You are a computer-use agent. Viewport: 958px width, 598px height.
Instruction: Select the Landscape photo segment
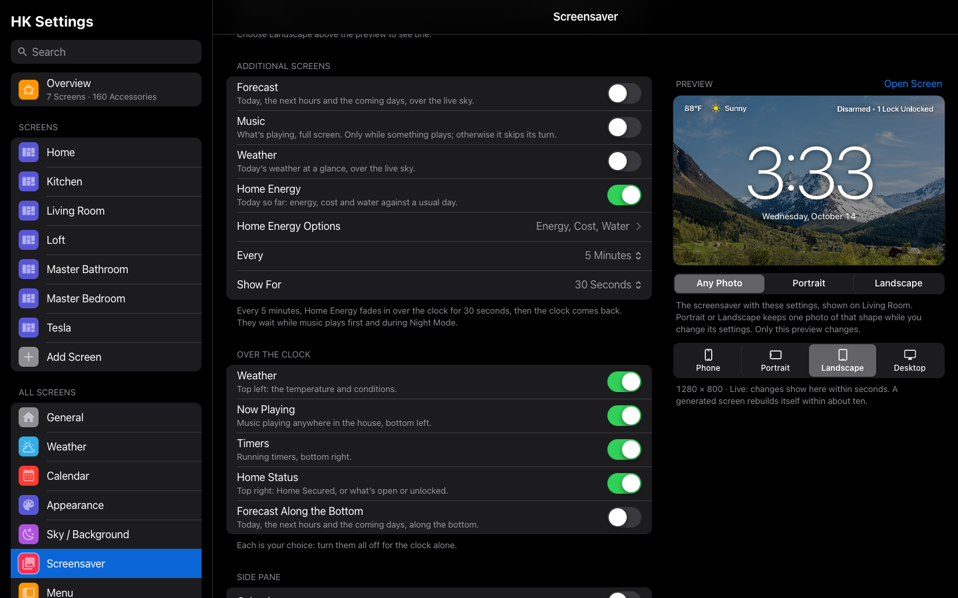[898, 284]
